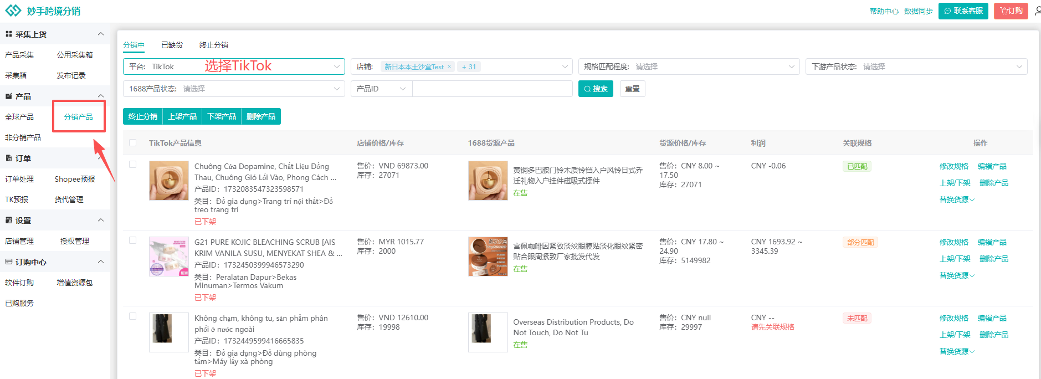1041x379 pixels.
Task: Click 删除产品 link for Chuông Cửa Dopamine row
Action: pyautogui.click(x=994, y=183)
